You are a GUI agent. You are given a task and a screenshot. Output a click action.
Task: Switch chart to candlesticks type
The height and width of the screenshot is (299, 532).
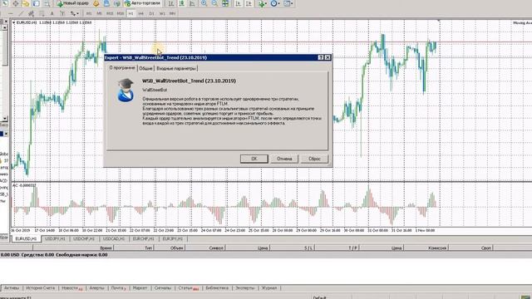[182, 3]
